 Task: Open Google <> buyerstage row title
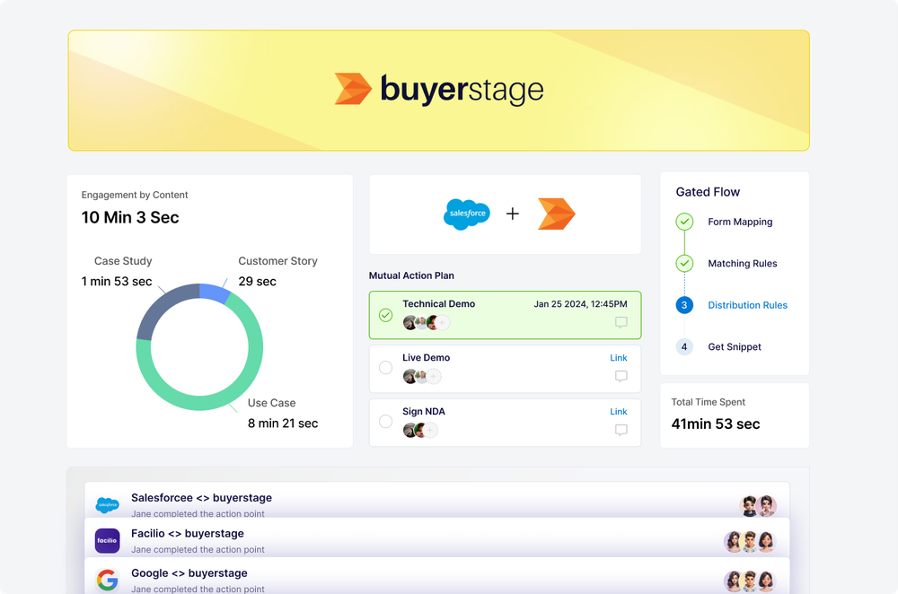pyautogui.click(x=189, y=573)
